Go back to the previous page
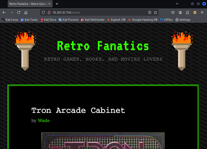 pyautogui.click(x=4, y=12)
